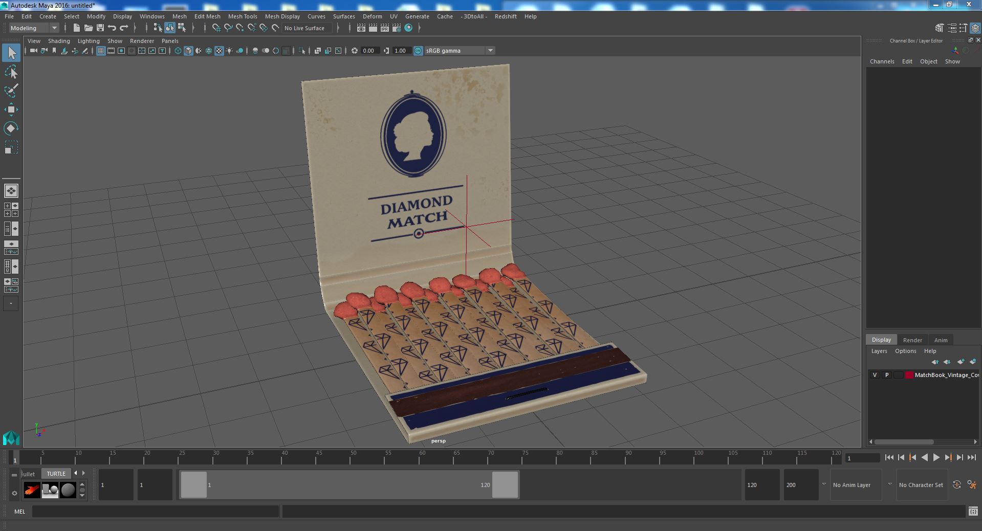Screen dimensions: 982x531
Task: Select by hierarchy mode icon
Action: tap(158, 28)
